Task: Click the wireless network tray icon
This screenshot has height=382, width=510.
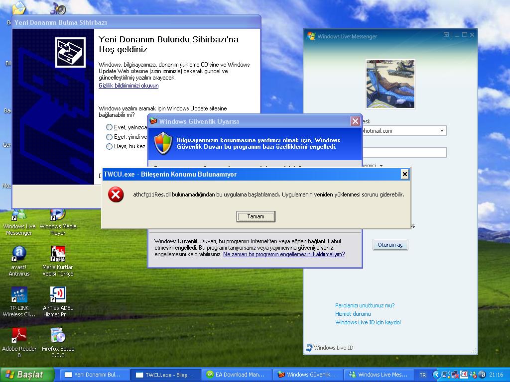Action: click(446, 375)
